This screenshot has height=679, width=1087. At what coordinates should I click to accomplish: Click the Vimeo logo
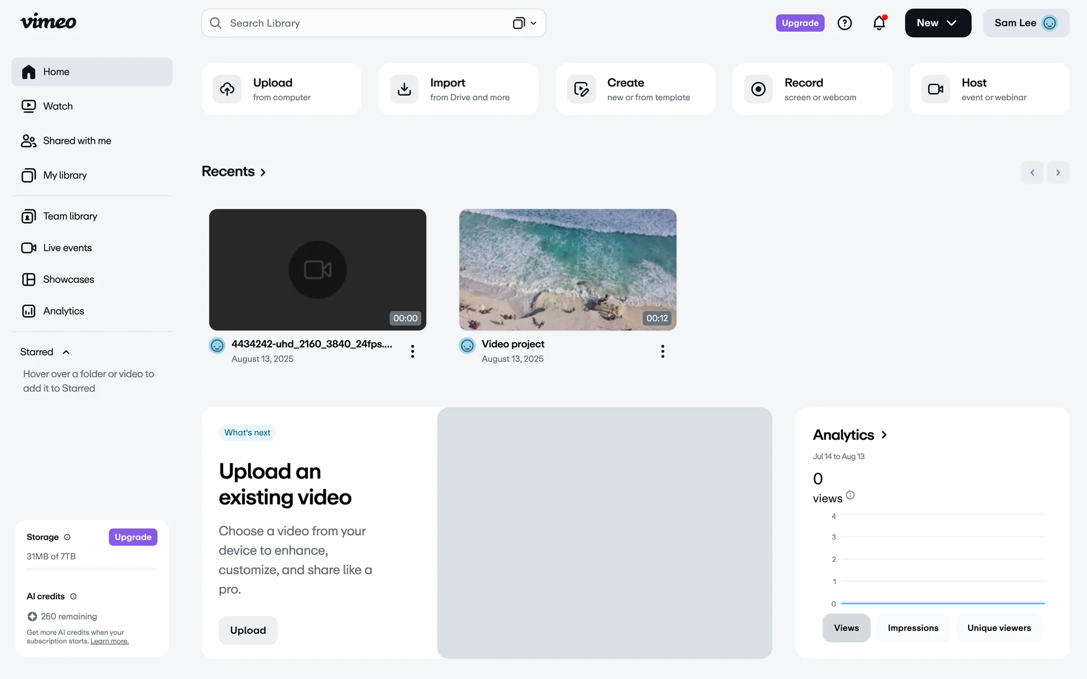tap(48, 22)
